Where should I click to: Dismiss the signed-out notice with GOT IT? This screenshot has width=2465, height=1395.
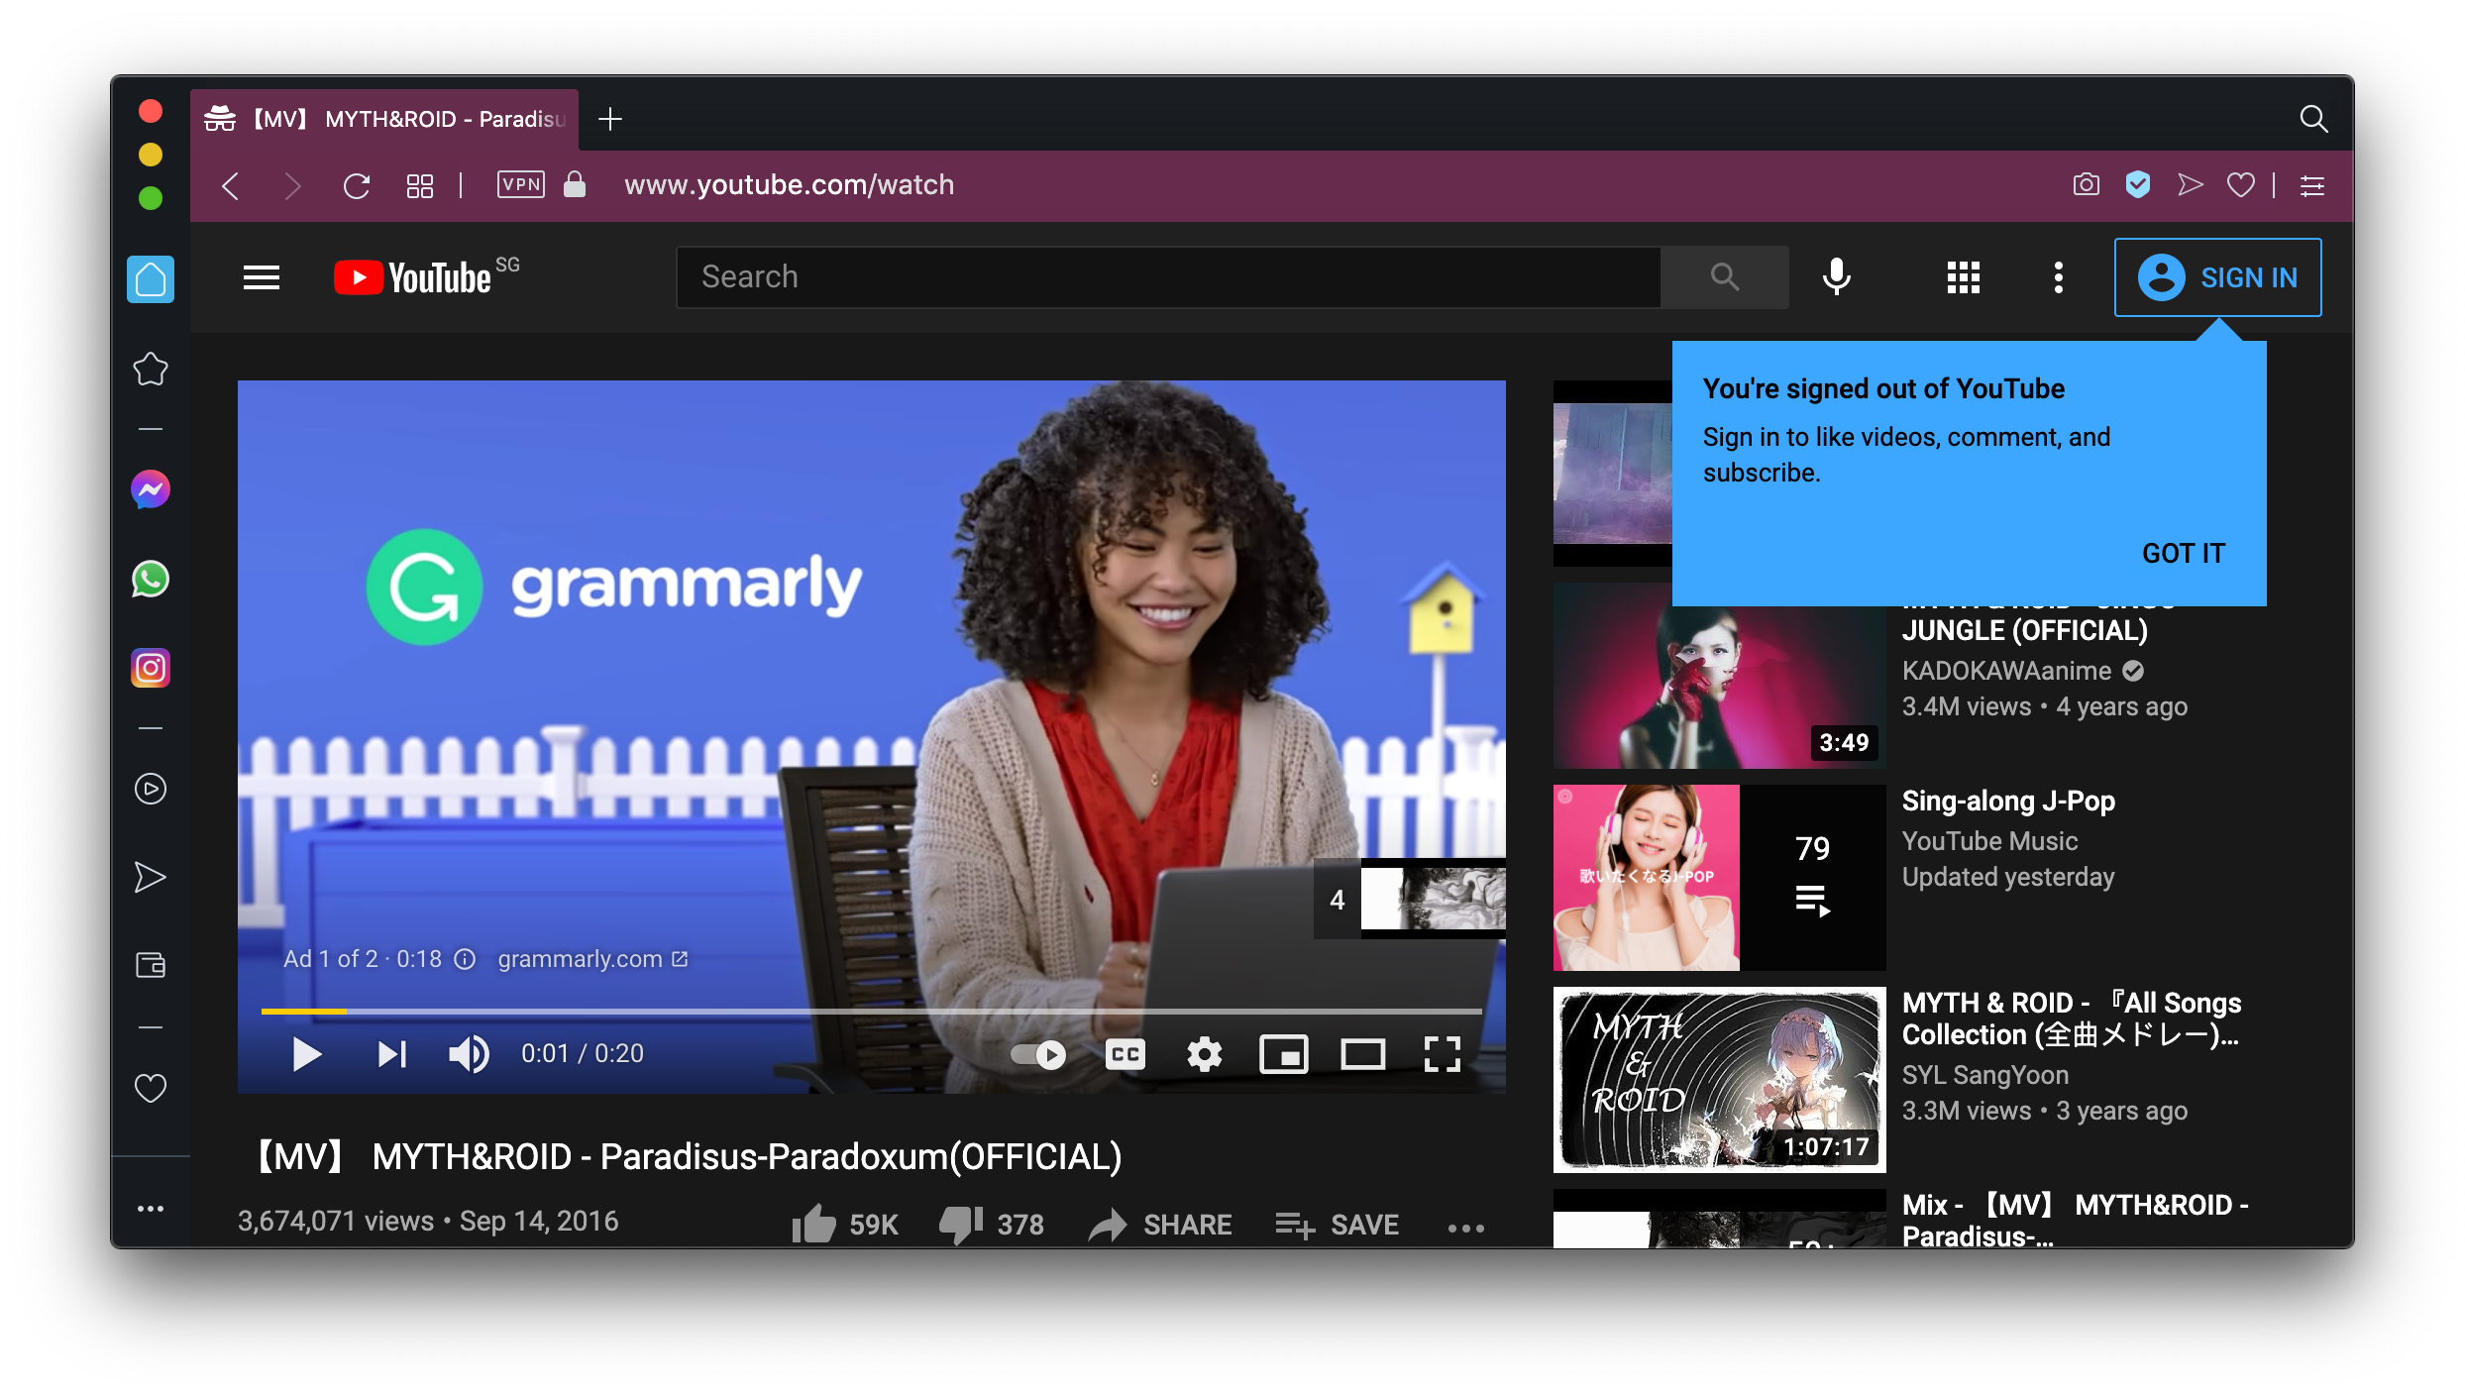point(2184,553)
